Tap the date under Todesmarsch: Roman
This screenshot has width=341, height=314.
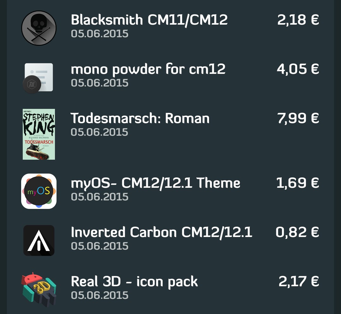(99, 132)
